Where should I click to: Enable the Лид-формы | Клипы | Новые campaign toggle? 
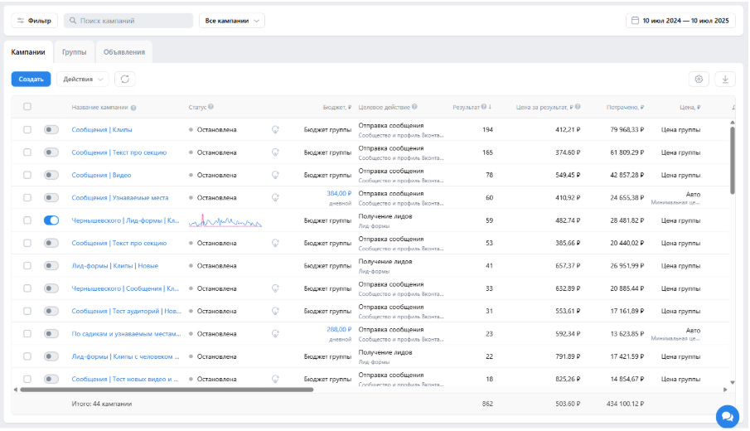click(x=51, y=266)
